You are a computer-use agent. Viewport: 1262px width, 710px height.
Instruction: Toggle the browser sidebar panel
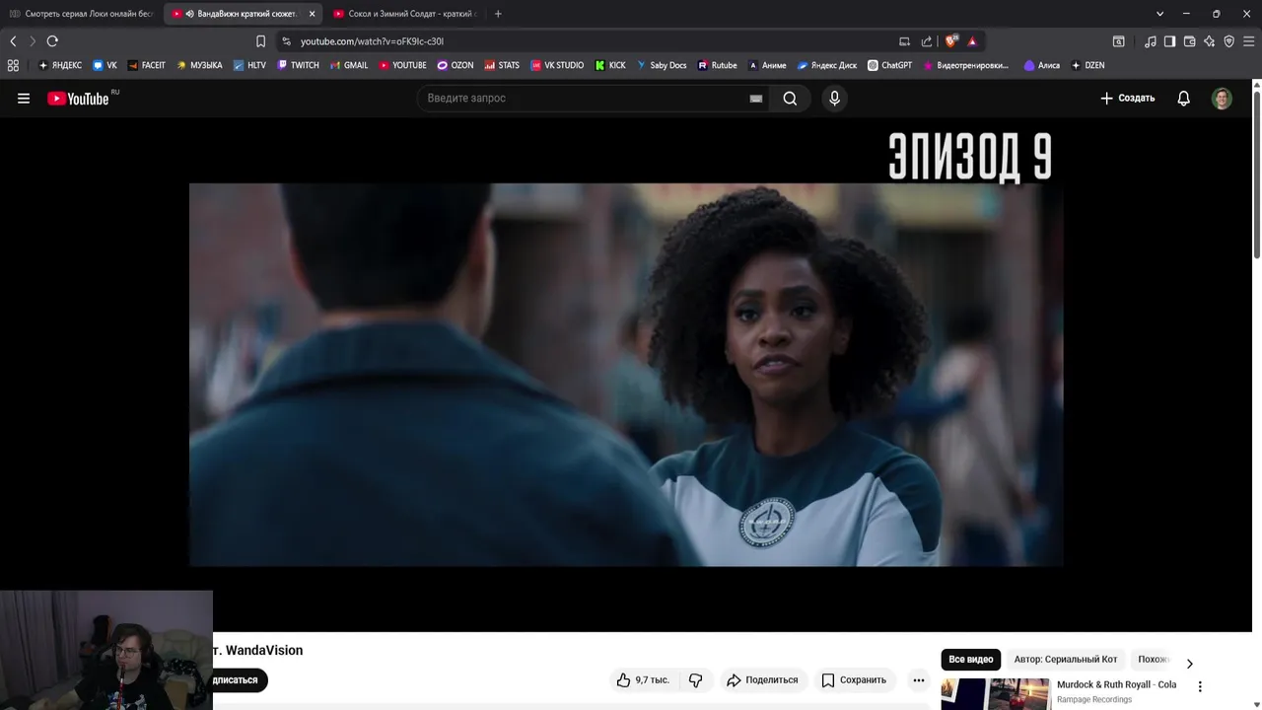pos(1169,41)
